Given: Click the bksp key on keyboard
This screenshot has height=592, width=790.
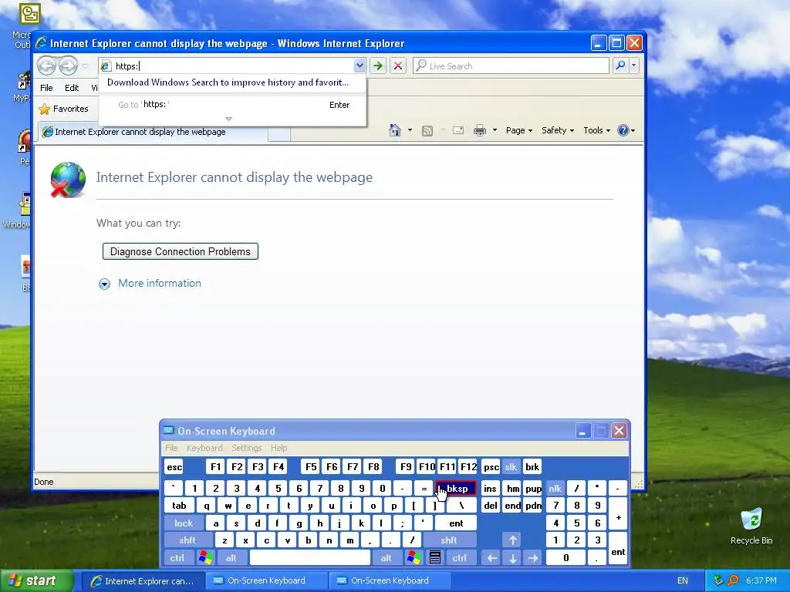Looking at the screenshot, I should point(456,488).
